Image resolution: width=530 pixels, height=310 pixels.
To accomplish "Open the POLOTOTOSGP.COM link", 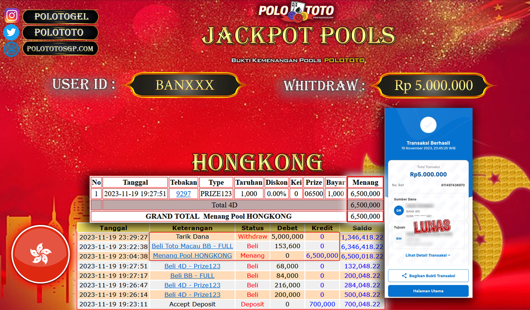I will point(60,48).
